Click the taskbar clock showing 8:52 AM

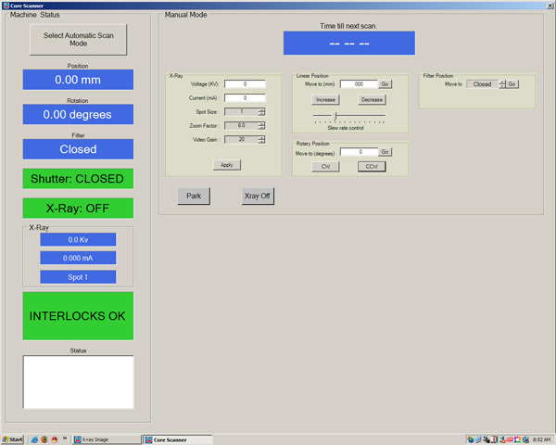tap(541, 439)
